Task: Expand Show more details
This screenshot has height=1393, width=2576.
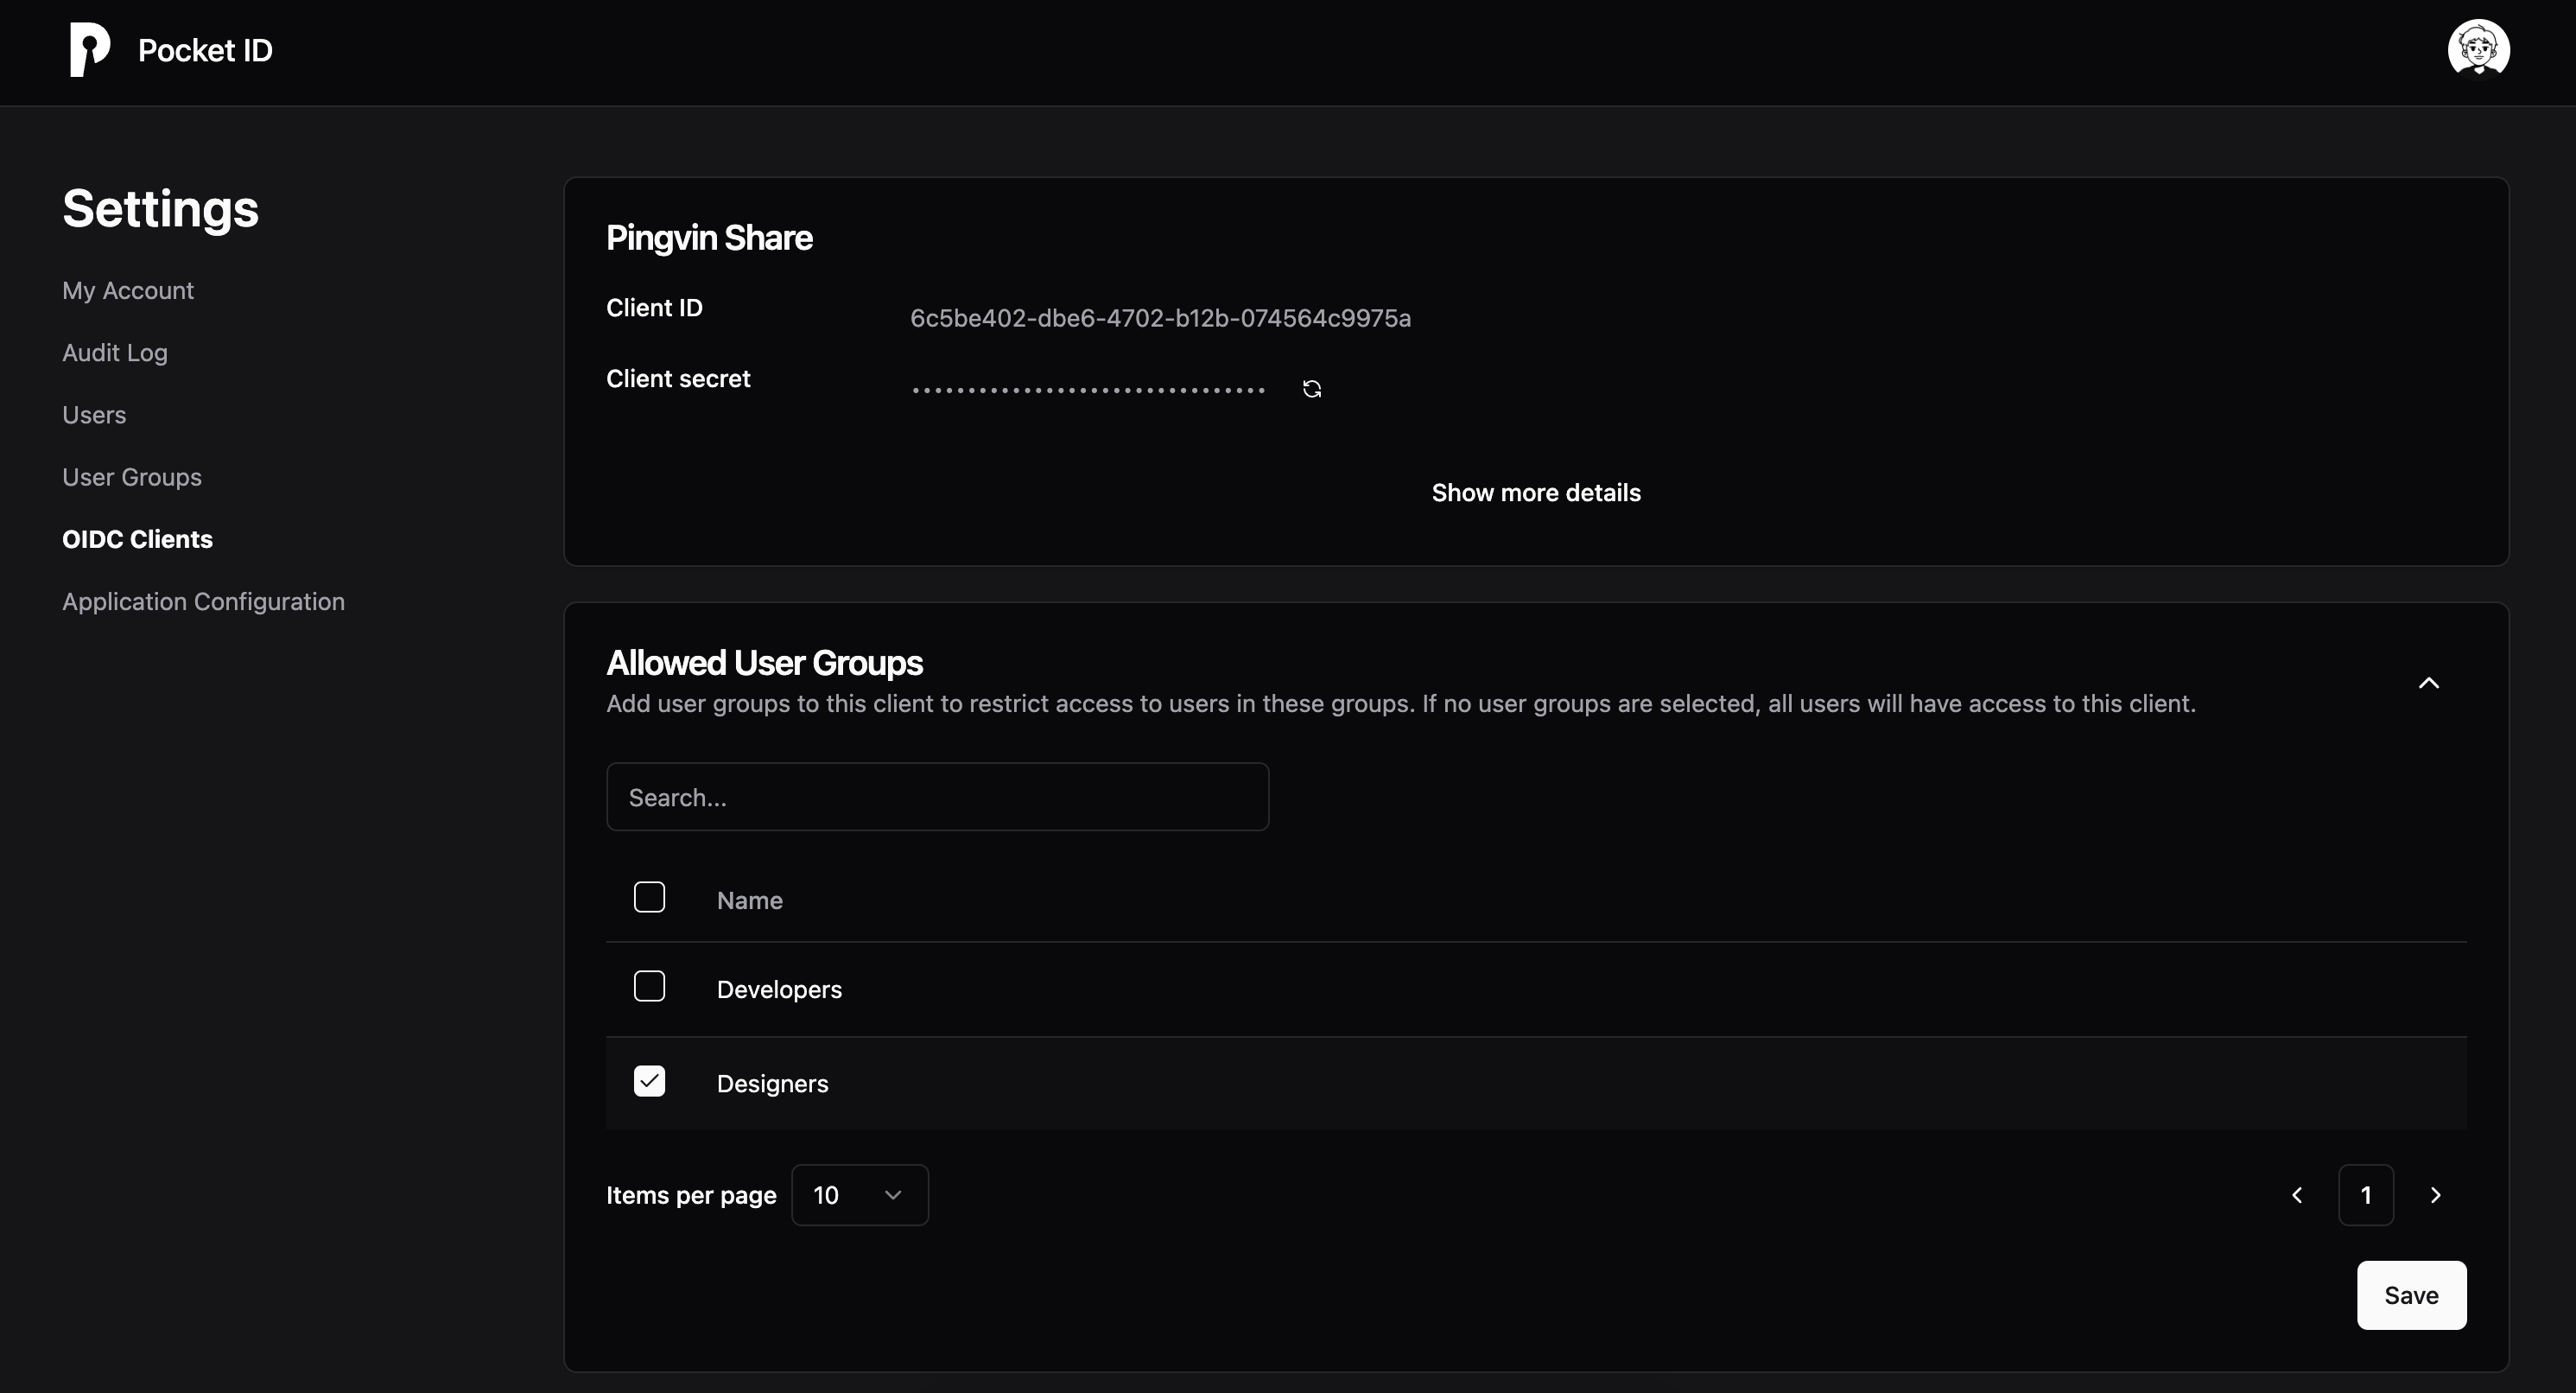Action: 1535,493
